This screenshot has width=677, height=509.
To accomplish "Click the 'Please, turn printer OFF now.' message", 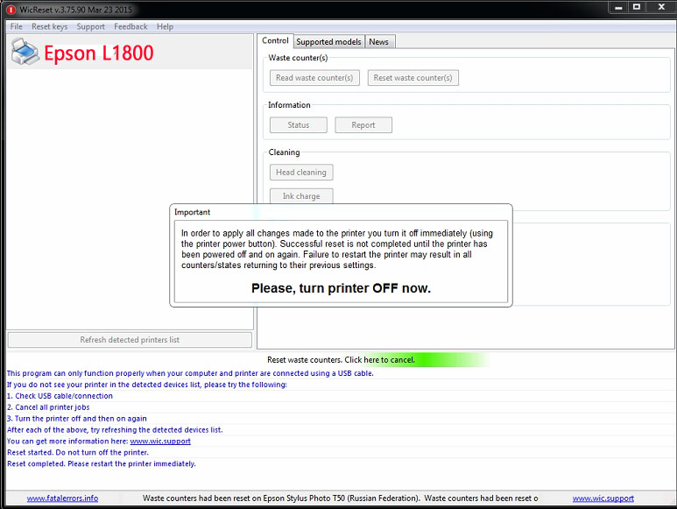I will point(341,288).
